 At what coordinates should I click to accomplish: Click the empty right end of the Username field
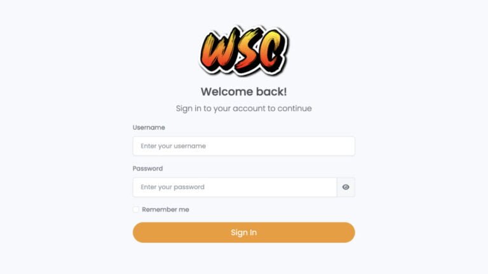pos(327,146)
